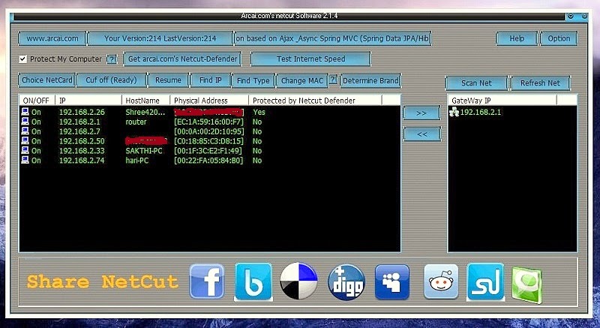Click the Refresh Net button

pos(540,83)
